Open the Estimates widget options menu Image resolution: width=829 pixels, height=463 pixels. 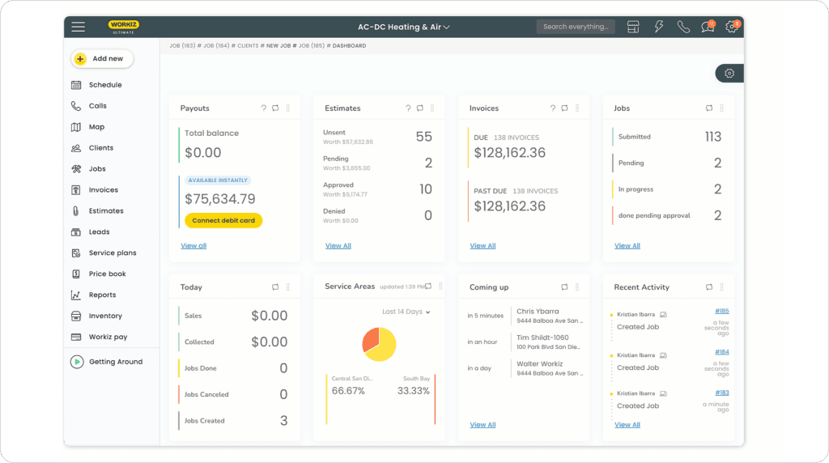tap(432, 108)
